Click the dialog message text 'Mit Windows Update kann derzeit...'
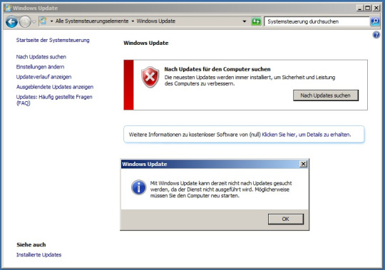This screenshot has width=385, height=270. tap(221, 189)
